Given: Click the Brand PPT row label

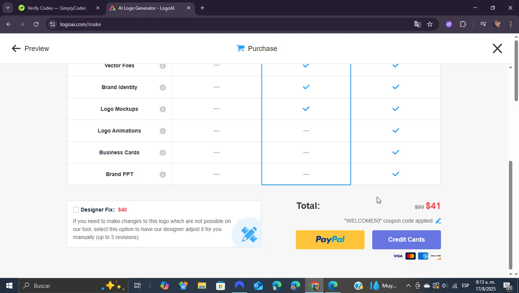Looking at the screenshot, I should [x=119, y=174].
